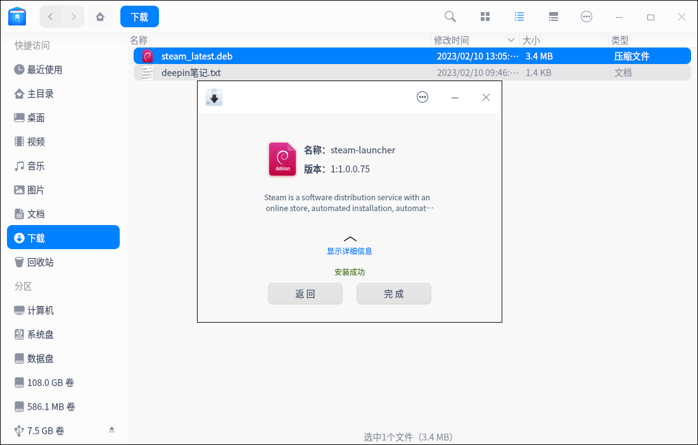Click 显示详细信息 link
The image size is (698, 445).
coord(350,251)
